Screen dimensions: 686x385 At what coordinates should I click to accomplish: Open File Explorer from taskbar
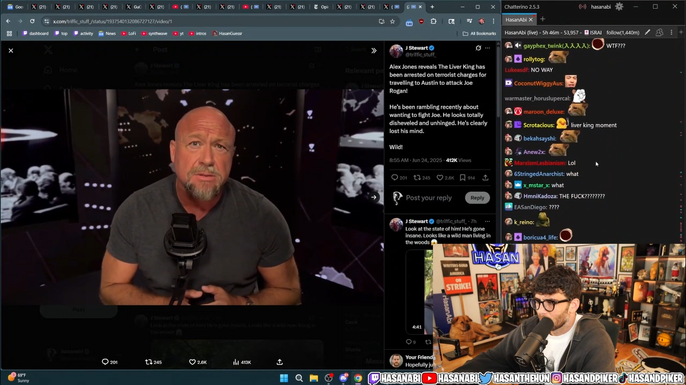314,378
